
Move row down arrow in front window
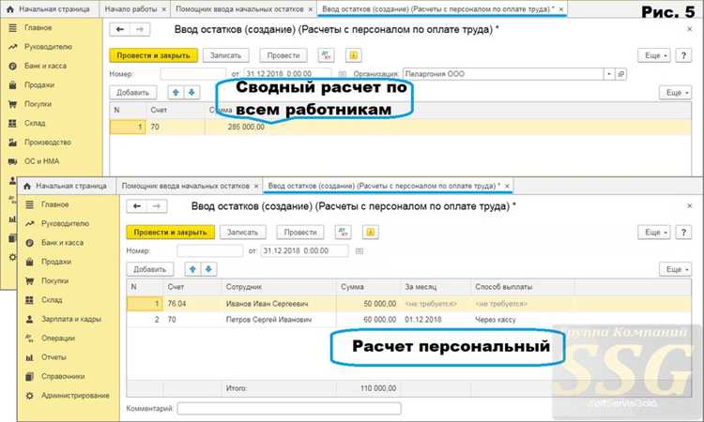pos(208,269)
